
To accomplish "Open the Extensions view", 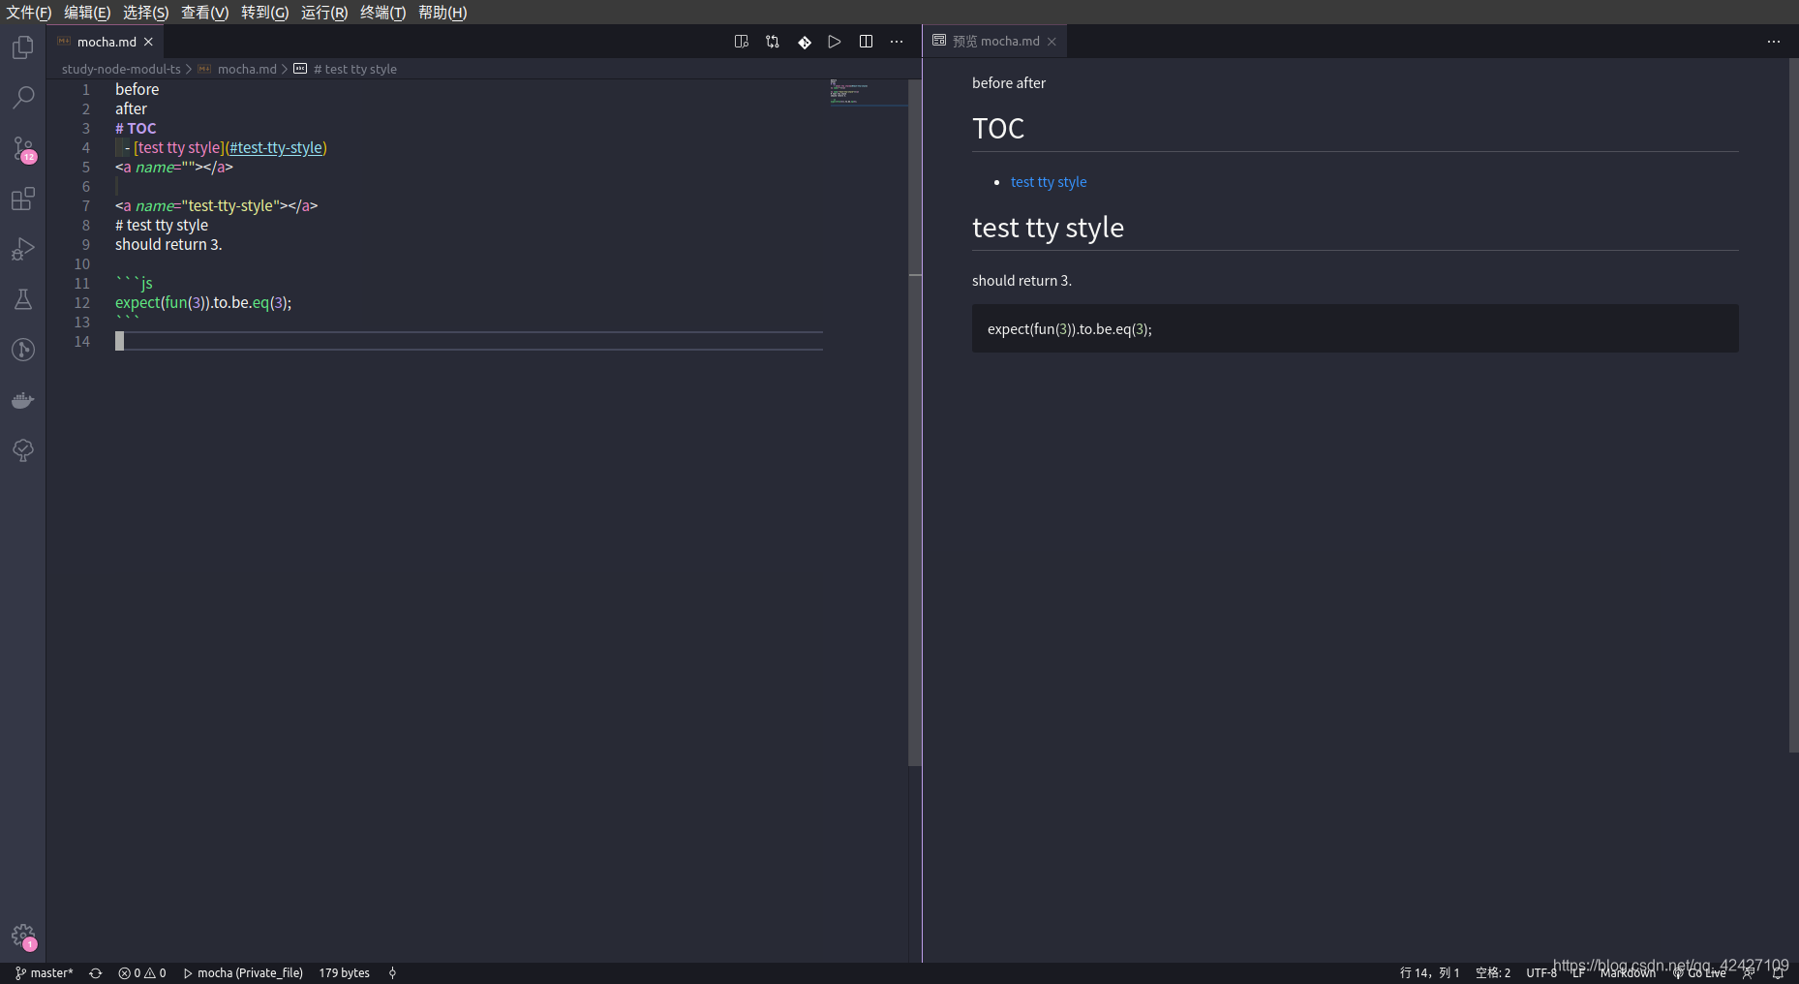I will (x=23, y=199).
